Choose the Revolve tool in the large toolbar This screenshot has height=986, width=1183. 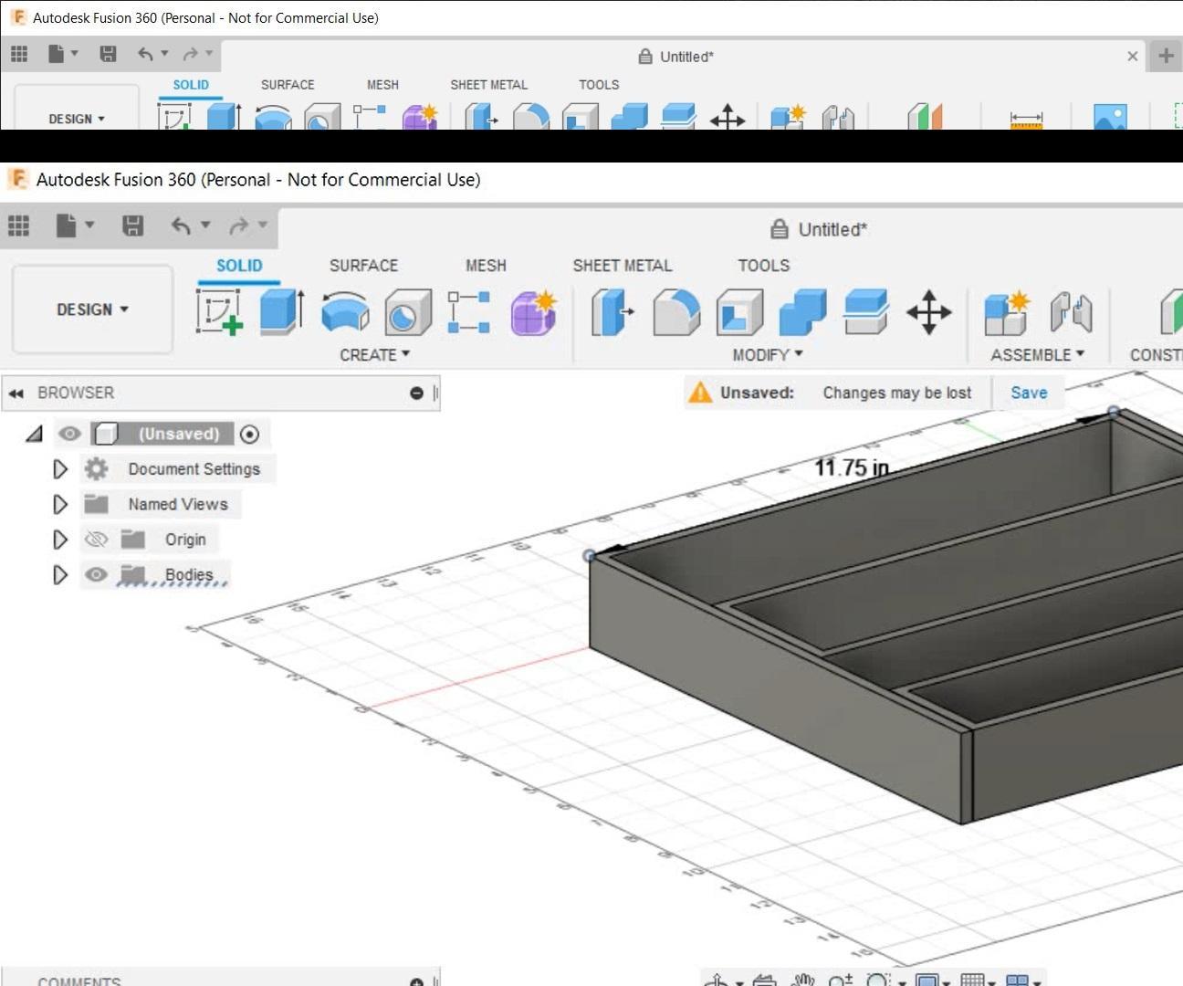(x=345, y=312)
